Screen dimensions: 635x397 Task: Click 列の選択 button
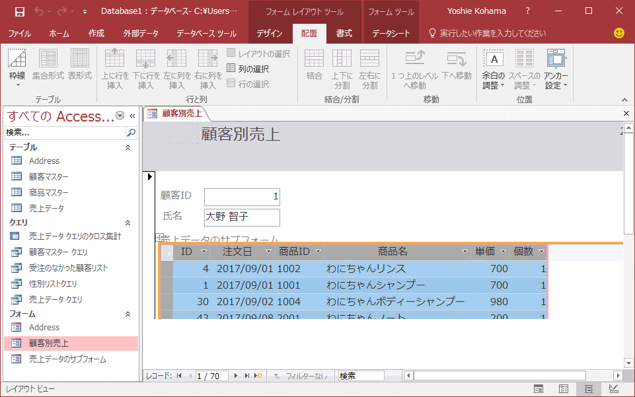(x=248, y=69)
